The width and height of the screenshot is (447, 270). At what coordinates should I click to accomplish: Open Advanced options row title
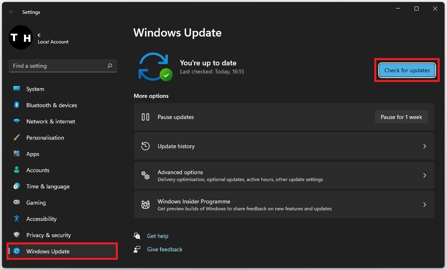click(x=180, y=172)
